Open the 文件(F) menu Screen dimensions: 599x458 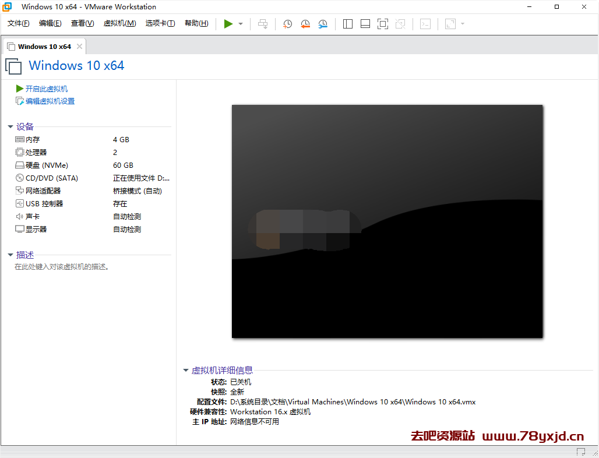(x=18, y=23)
